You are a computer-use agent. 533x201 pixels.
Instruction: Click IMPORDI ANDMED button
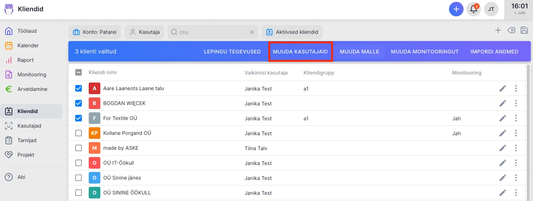494,52
